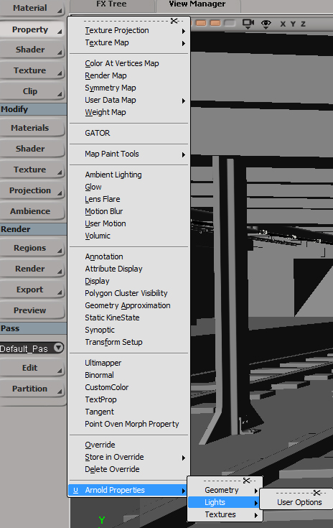Click scissors icon on Arnold Properties submenu

click(247, 481)
